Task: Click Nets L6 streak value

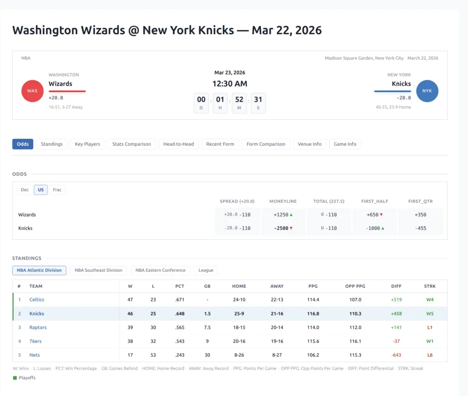Action: click(x=430, y=355)
